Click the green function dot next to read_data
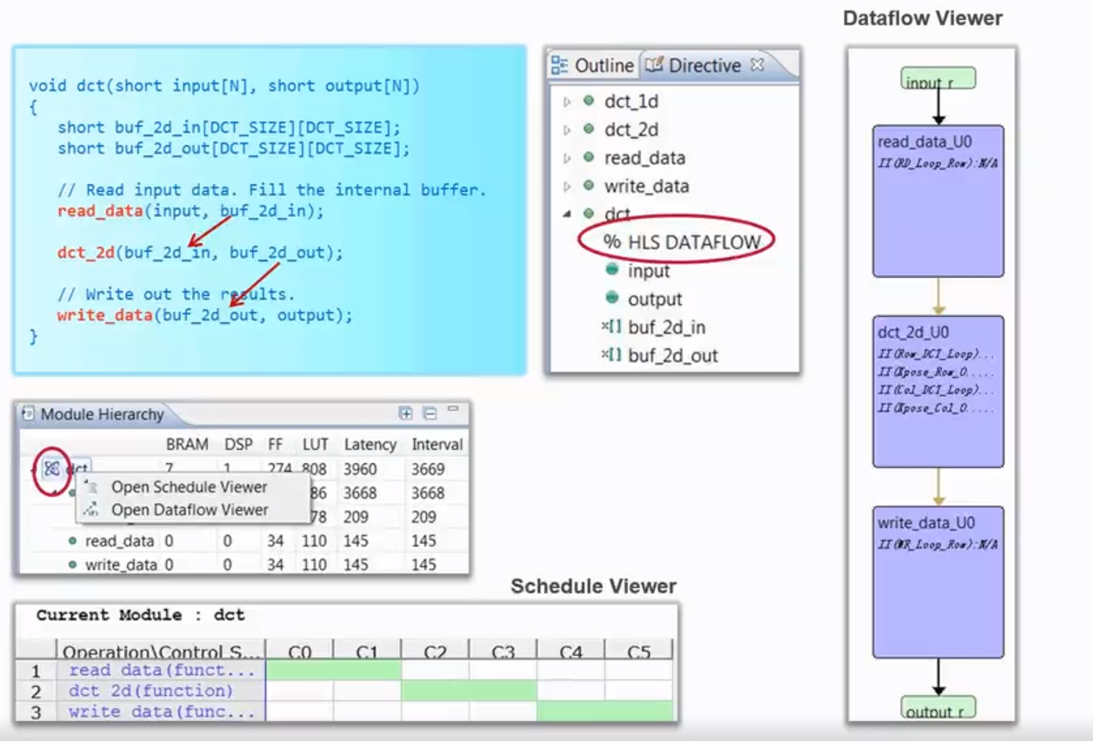 (x=587, y=157)
